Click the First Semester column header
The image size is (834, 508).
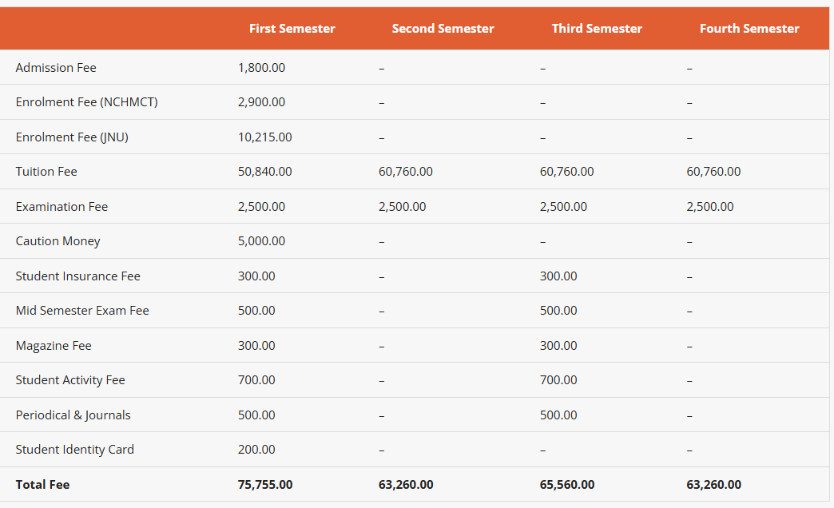[x=292, y=29]
